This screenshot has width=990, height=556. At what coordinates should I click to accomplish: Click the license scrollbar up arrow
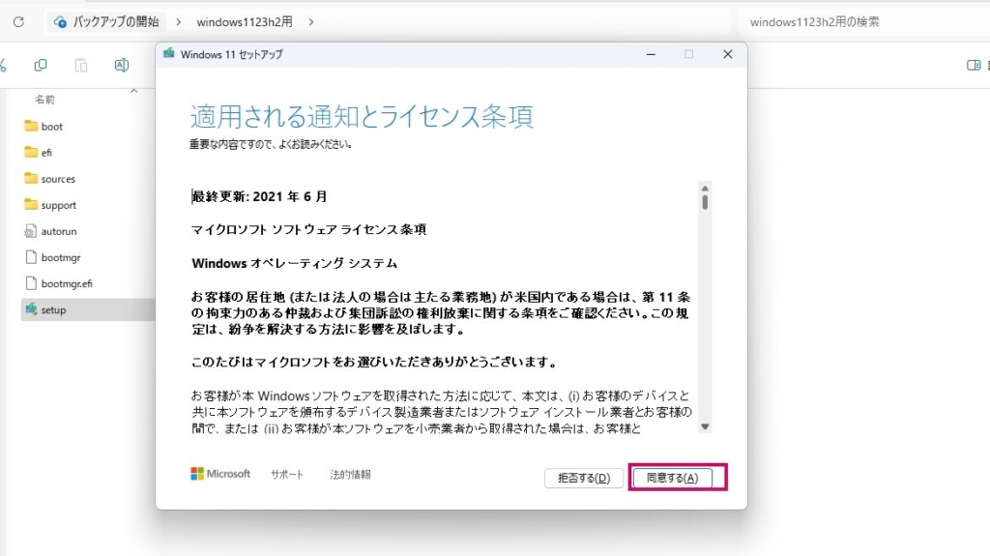coord(705,189)
